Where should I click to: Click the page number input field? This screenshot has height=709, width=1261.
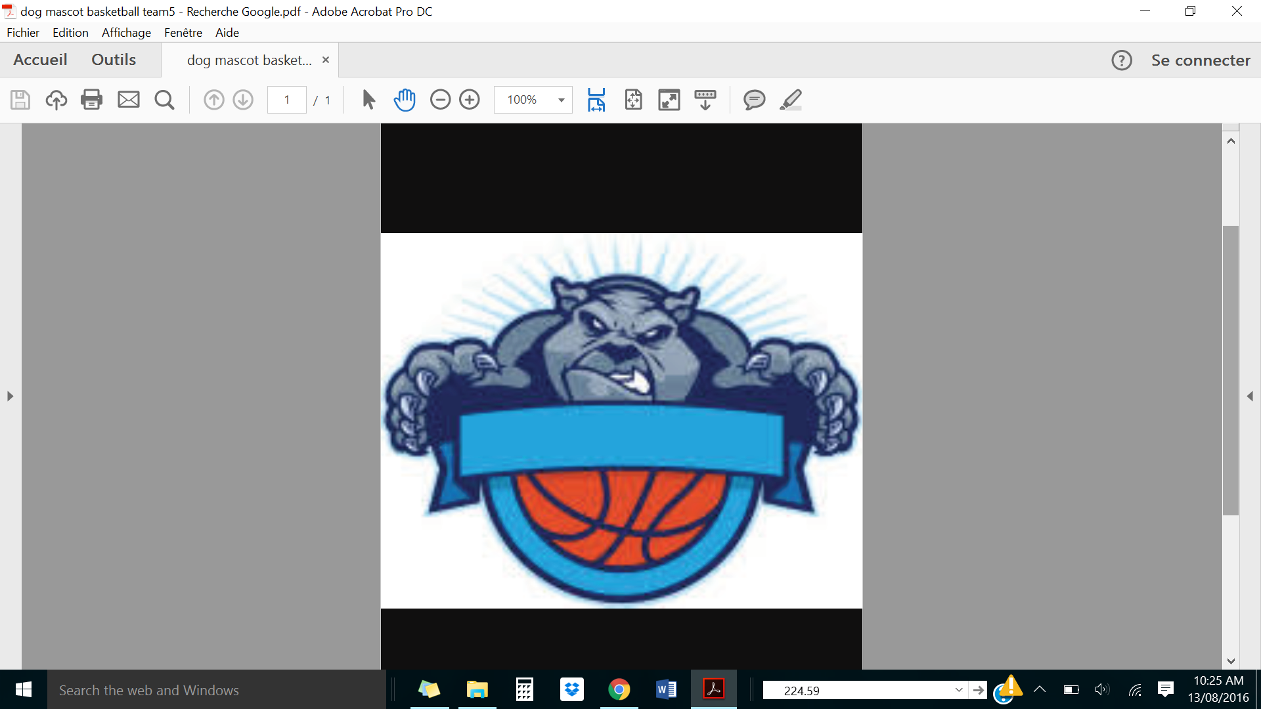287,100
